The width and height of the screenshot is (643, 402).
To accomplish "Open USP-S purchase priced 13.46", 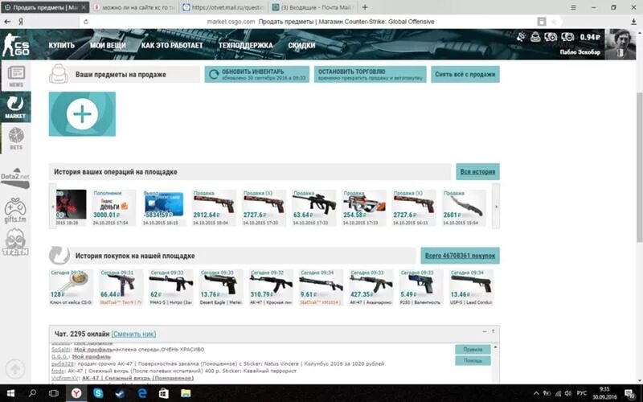I will [471, 287].
